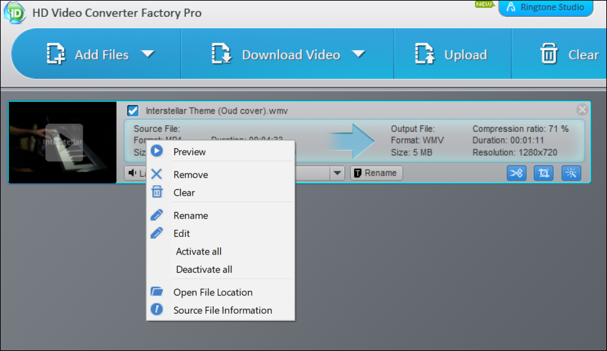Click the Upload label

tap(465, 55)
